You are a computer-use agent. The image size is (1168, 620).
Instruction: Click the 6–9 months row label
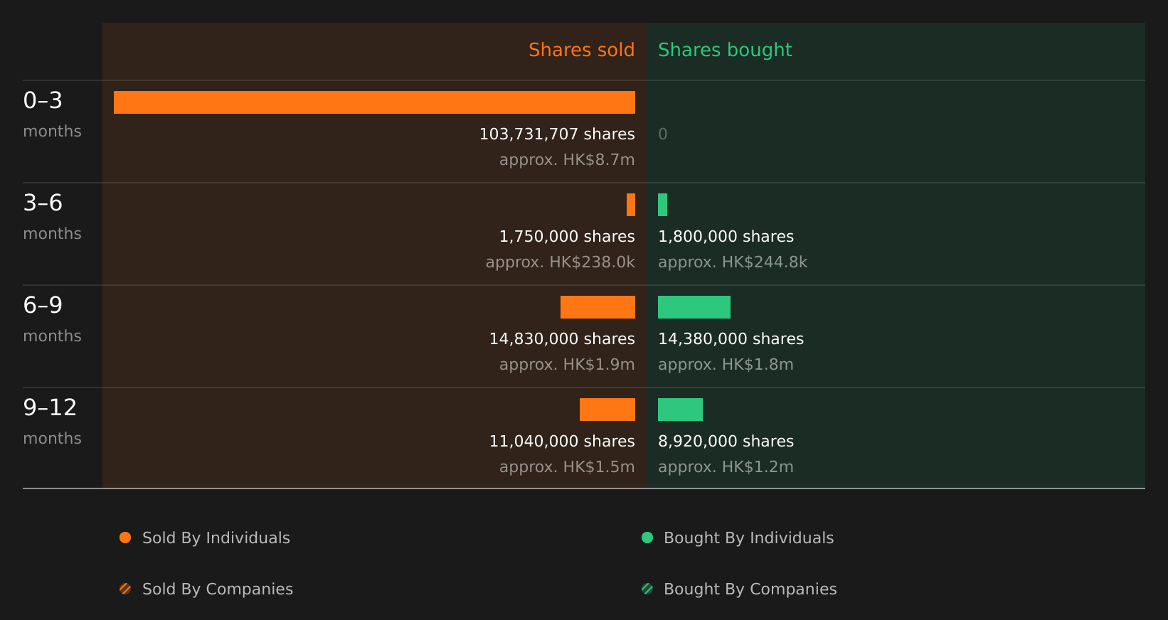[52, 319]
